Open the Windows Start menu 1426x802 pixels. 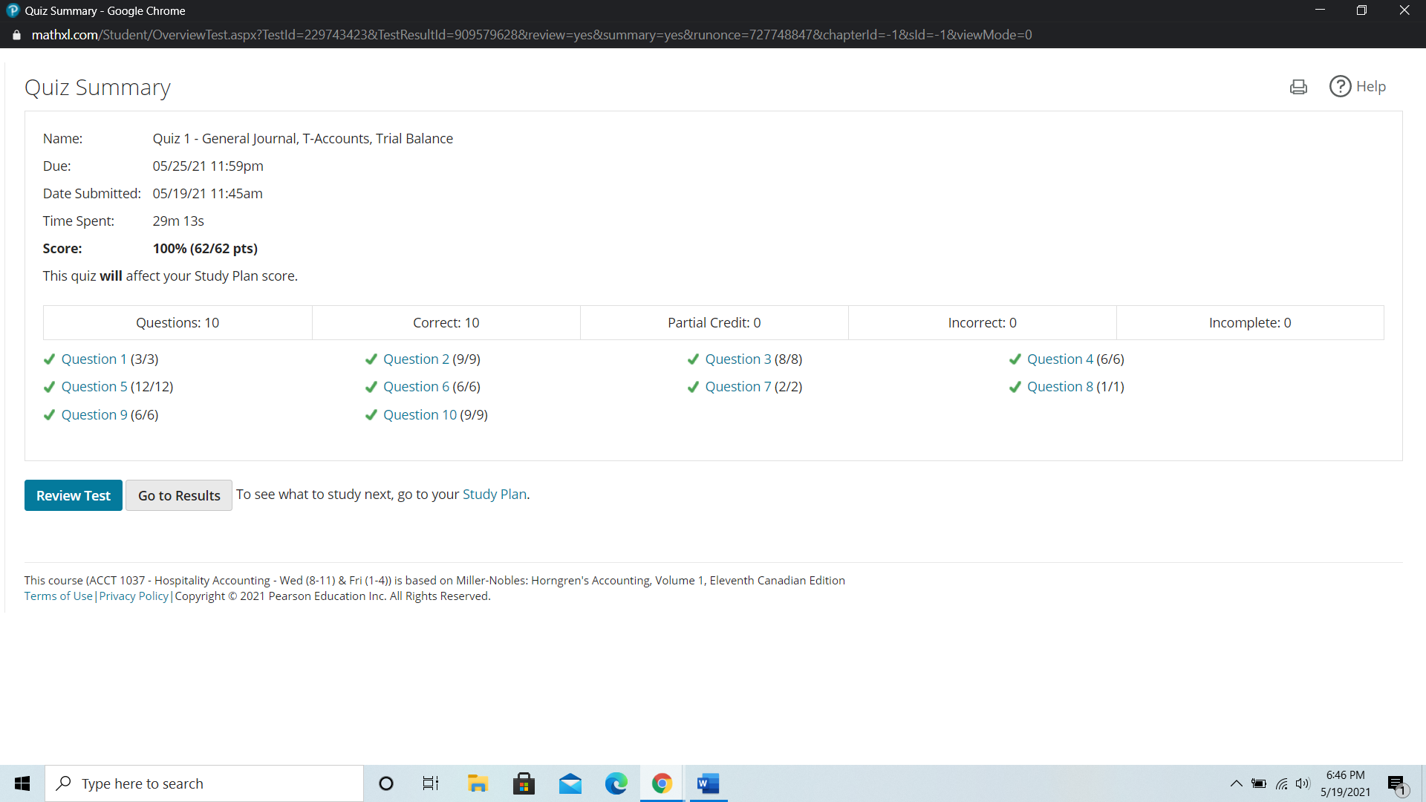[x=22, y=783]
